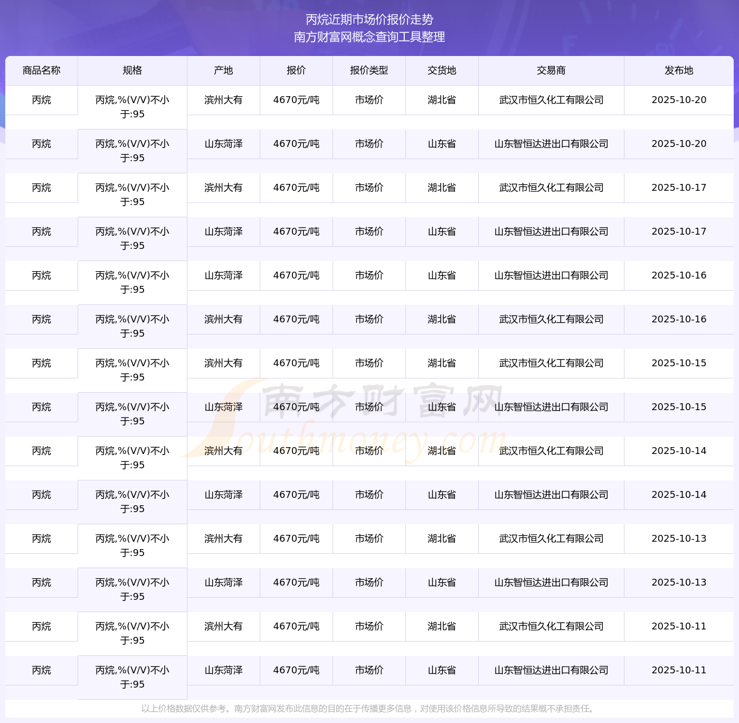Click 武汉市恒久化工有限公司 in the 2025-10-13 row
This screenshot has width=739, height=723.
point(551,539)
